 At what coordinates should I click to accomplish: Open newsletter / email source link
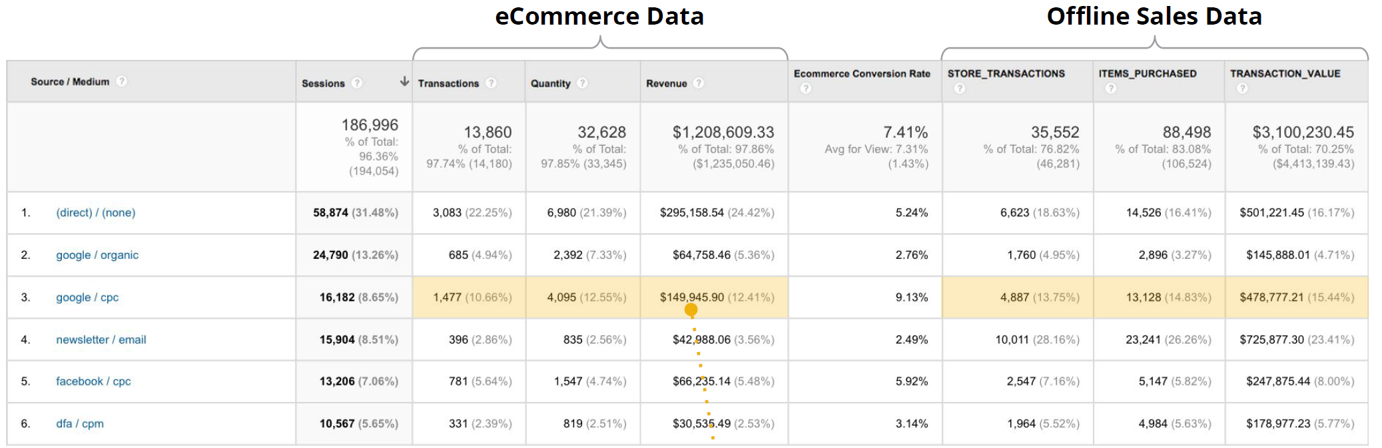[x=101, y=339]
